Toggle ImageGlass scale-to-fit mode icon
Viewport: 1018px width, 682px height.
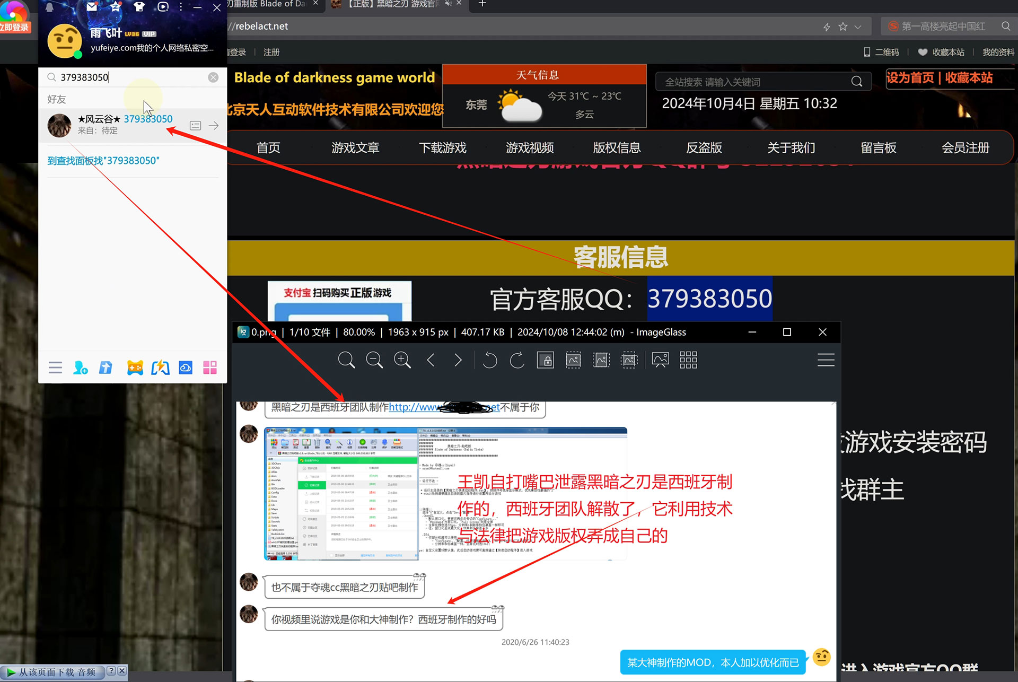click(629, 360)
